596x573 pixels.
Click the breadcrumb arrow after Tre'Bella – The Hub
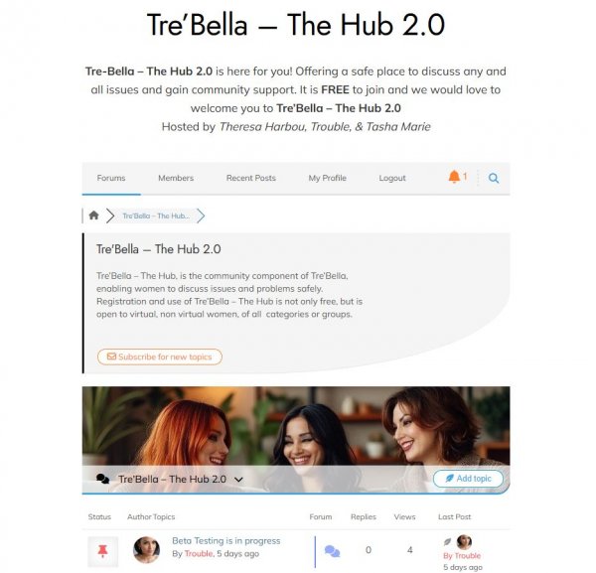pyautogui.click(x=201, y=215)
